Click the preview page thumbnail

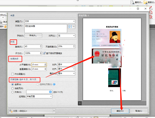click(x=112, y=59)
